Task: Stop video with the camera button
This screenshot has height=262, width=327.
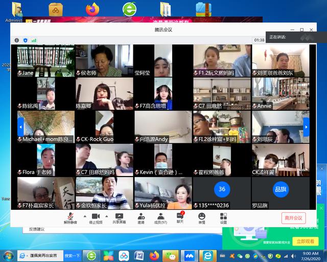Action: (96, 218)
